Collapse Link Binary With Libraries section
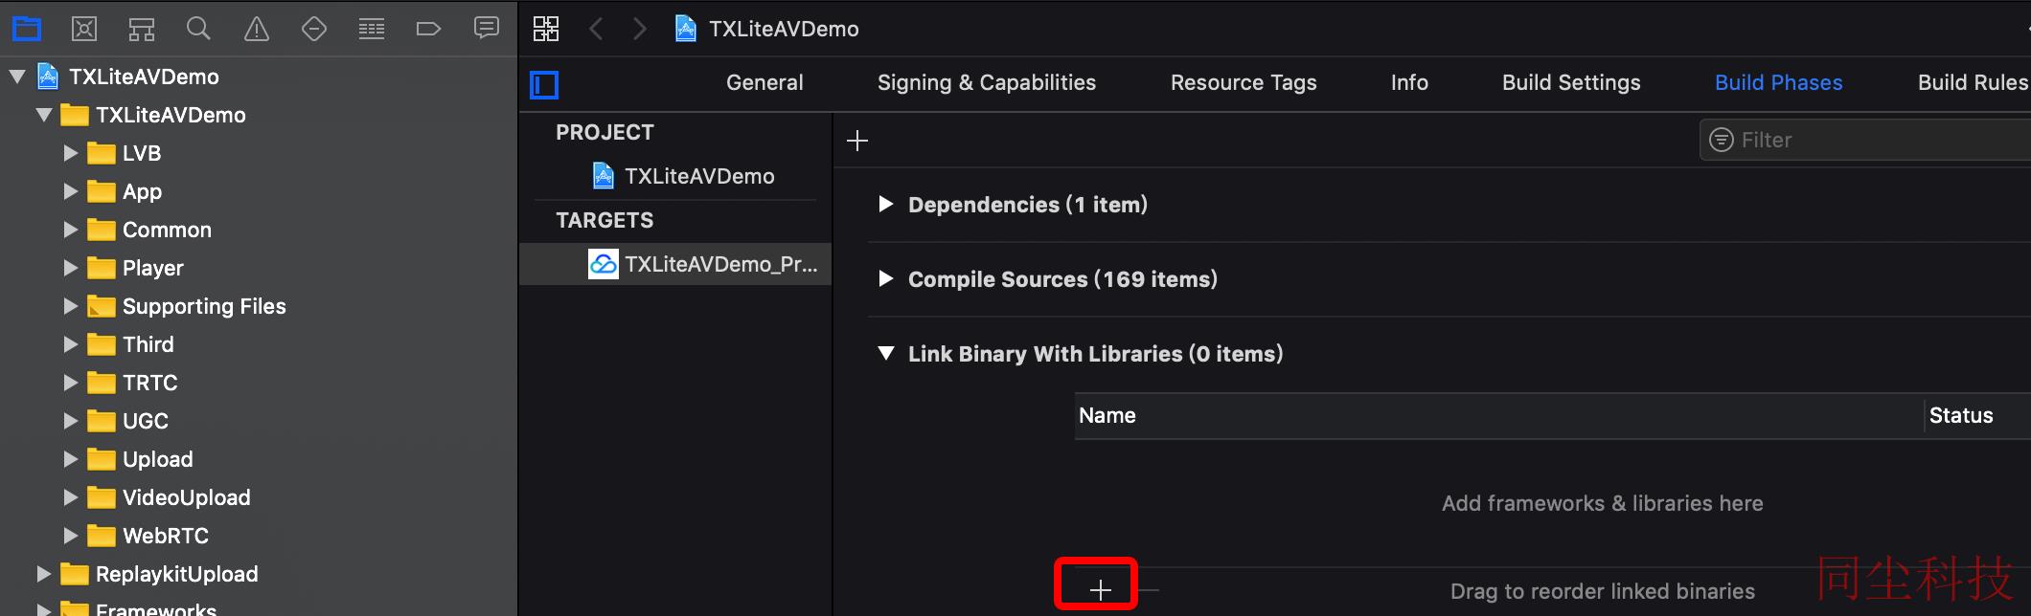The width and height of the screenshot is (2031, 616). tap(886, 353)
